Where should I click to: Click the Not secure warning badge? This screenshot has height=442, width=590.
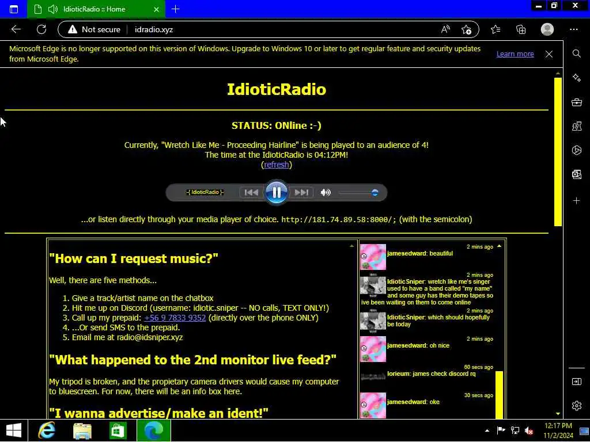click(x=94, y=29)
